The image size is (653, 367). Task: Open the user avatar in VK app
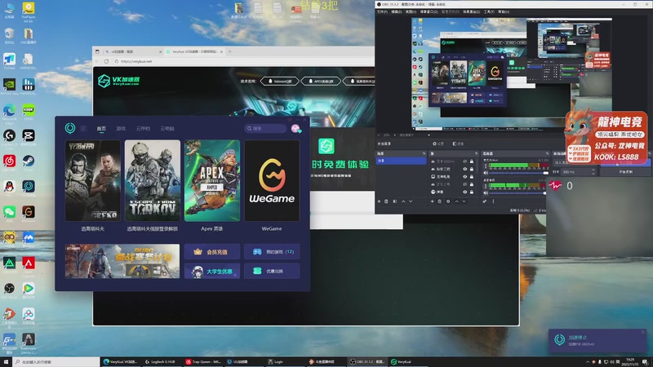[x=295, y=129]
